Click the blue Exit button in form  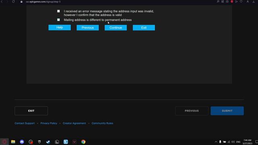[x=144, y=28]
